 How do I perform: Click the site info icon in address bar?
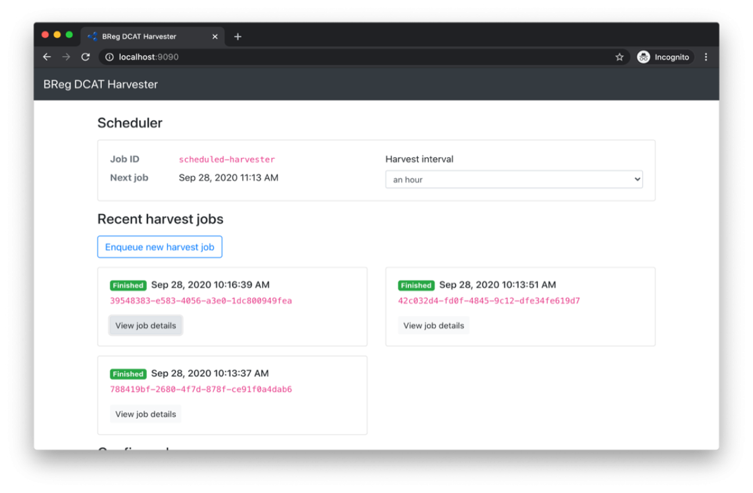(109, 57)
